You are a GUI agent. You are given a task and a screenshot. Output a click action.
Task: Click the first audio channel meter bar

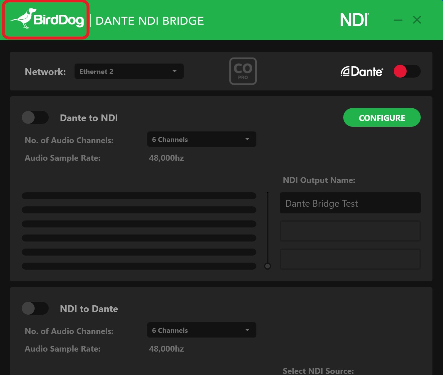(139, 196)
